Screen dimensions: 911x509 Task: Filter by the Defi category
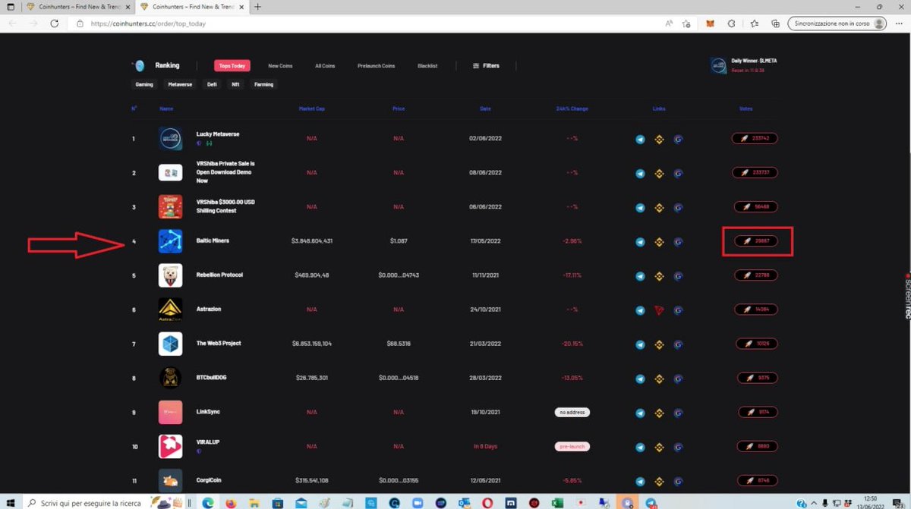point(212,84)
